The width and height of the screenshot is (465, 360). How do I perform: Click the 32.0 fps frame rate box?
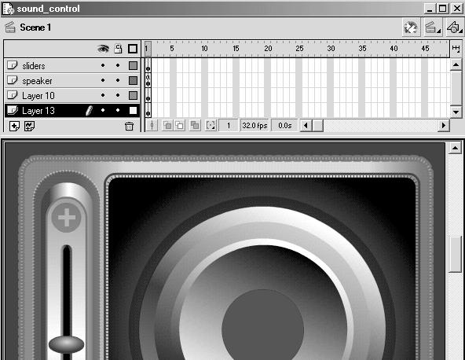(254, 126)
